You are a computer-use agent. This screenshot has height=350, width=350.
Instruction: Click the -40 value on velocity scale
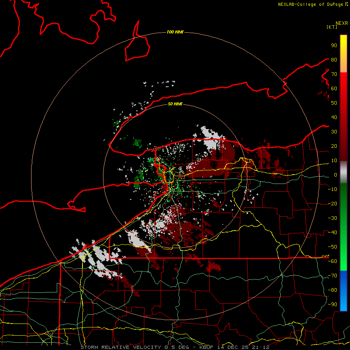click(332, 233)
